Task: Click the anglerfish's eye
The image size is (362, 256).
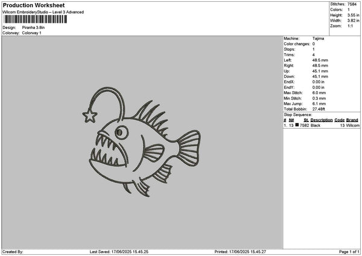Action: tap(121, 132)
